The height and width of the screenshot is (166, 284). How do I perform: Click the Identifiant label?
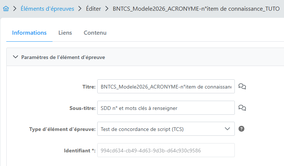tap(80, 151)
